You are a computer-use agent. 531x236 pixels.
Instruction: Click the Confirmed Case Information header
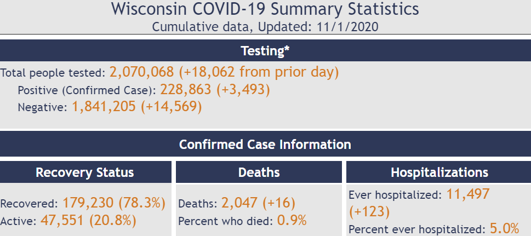[265, 145]
